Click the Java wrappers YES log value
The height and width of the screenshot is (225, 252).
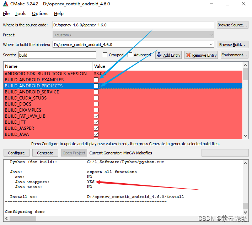91,182
